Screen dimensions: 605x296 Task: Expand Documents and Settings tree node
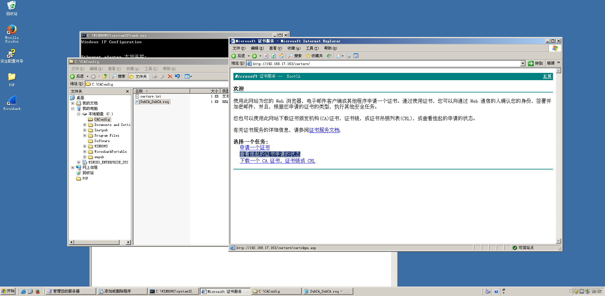85,125
